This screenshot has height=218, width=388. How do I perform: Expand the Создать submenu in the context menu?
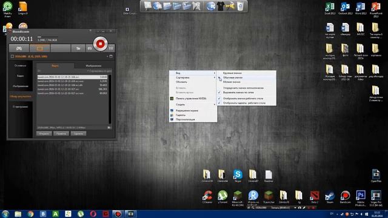[193, 105]
